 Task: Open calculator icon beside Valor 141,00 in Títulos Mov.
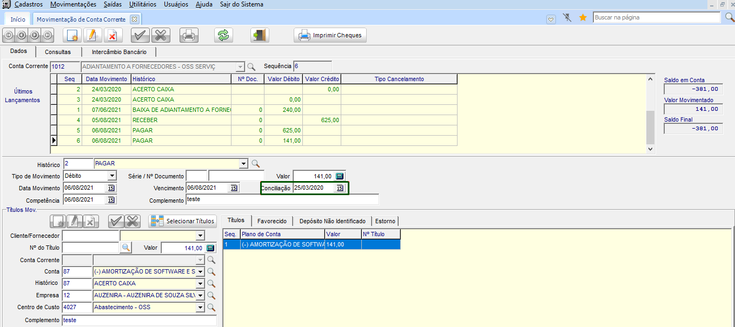210,248
